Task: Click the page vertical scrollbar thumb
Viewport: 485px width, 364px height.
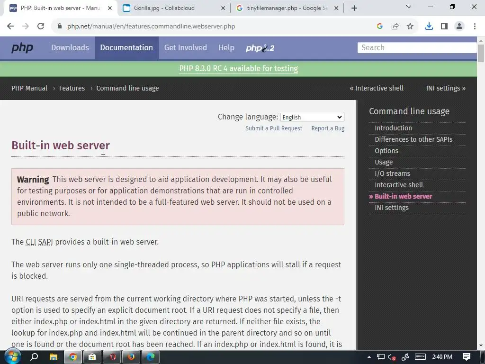Action: pyautogui.click(x=481, y=53)
